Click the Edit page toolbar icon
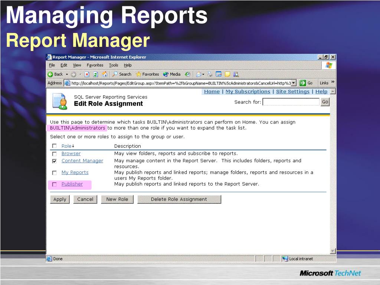Screen dimensions: 380x285 click(x=219, y=74)
